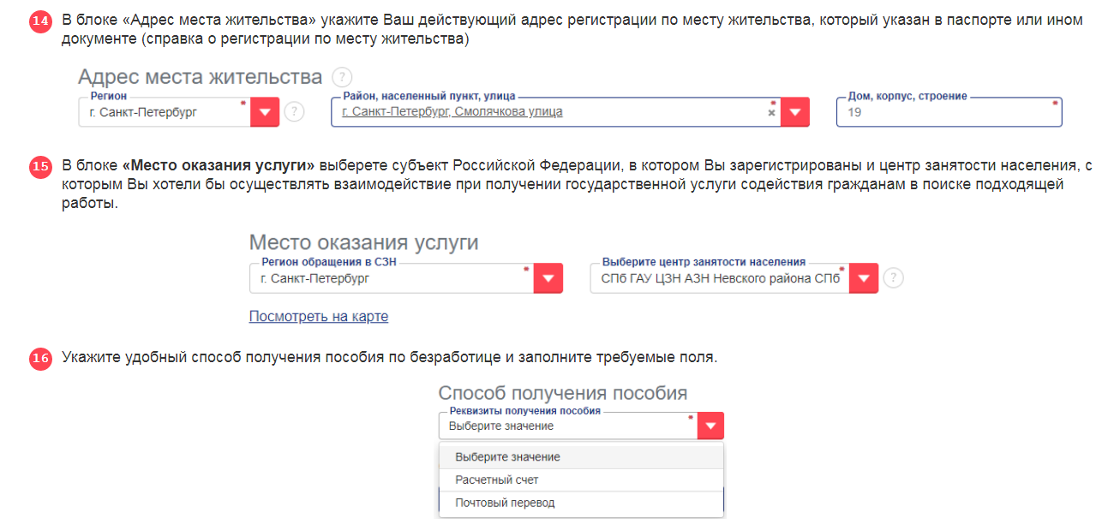This screenshot has height=524, width=1120.
Task: Open Регион обращения в СЗН dropdown arrow
Action: pyautogui.click(x=548, y=278)
